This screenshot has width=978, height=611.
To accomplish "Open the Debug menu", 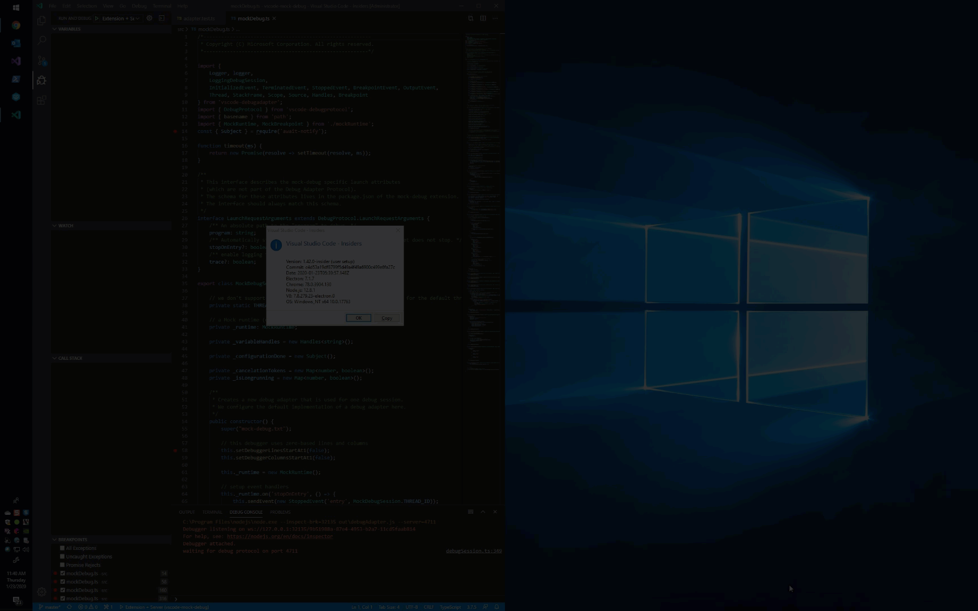I will pyautogui.click(x=139, y=6).
